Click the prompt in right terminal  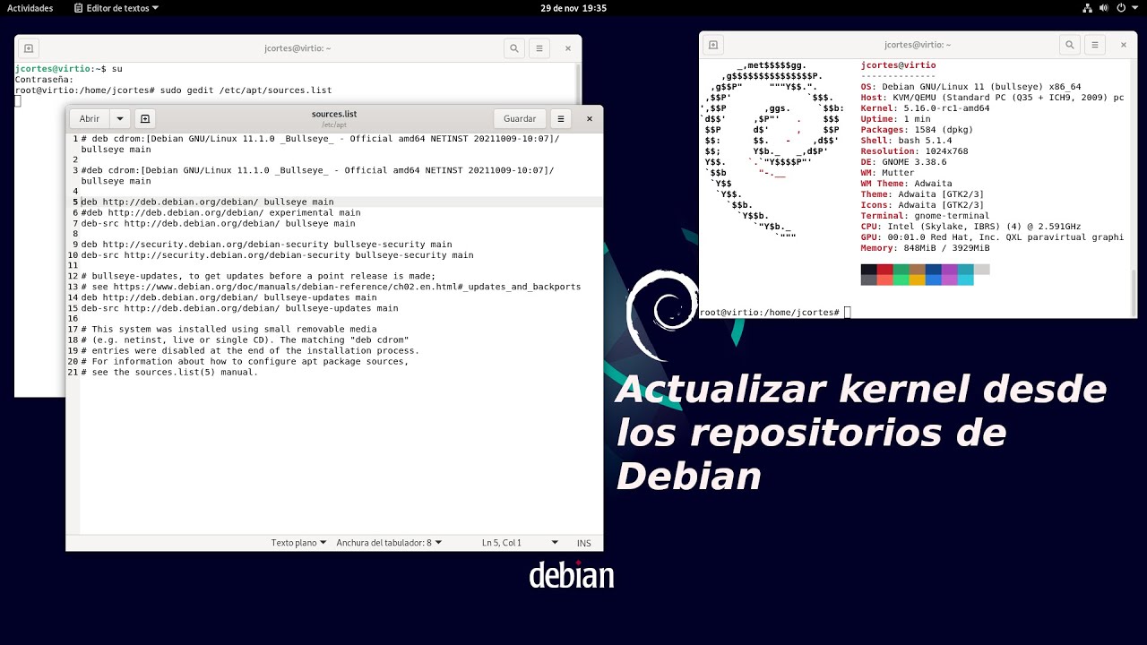tap(770, 312)
